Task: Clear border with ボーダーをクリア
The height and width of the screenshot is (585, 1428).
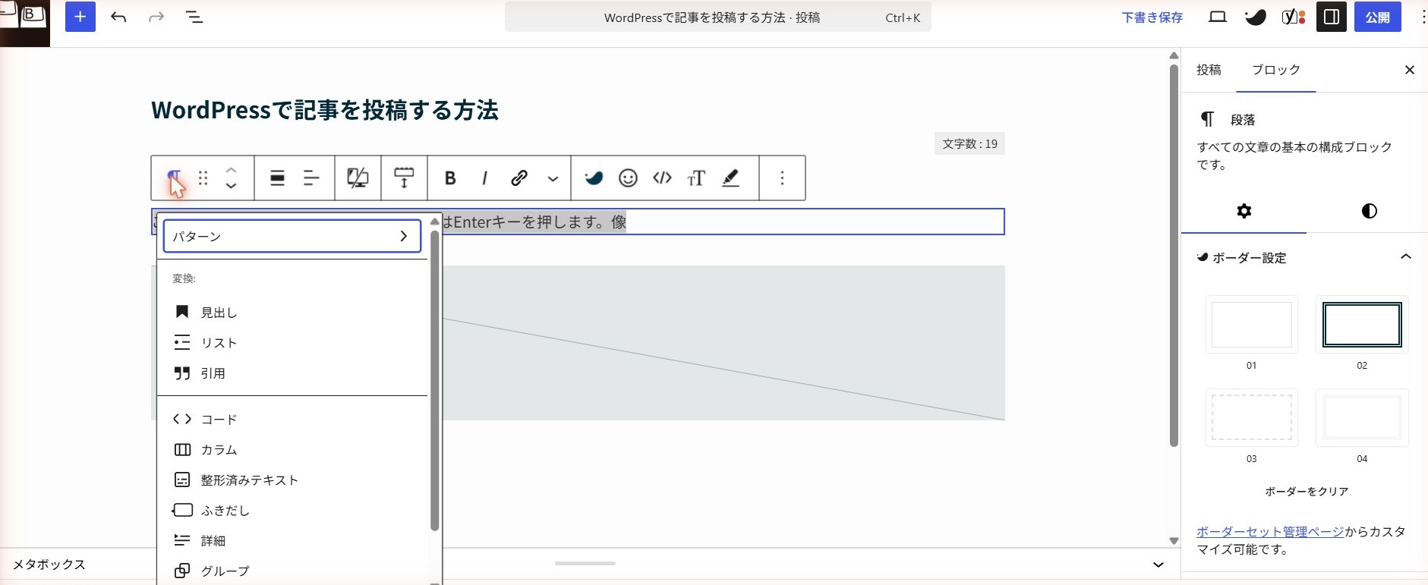Action: click(x=1307, y=492)
